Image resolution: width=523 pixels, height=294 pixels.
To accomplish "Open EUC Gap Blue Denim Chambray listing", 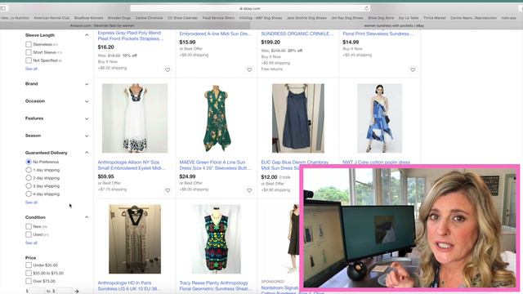I will pos(294,165).
